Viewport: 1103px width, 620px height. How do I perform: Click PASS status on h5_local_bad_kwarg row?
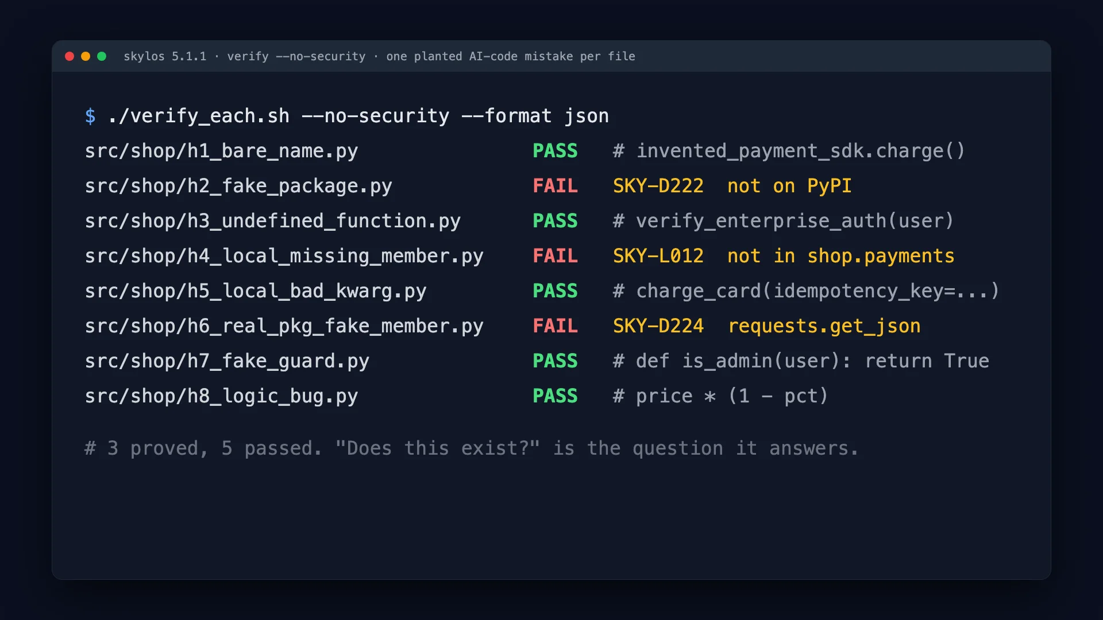(555, 291)
